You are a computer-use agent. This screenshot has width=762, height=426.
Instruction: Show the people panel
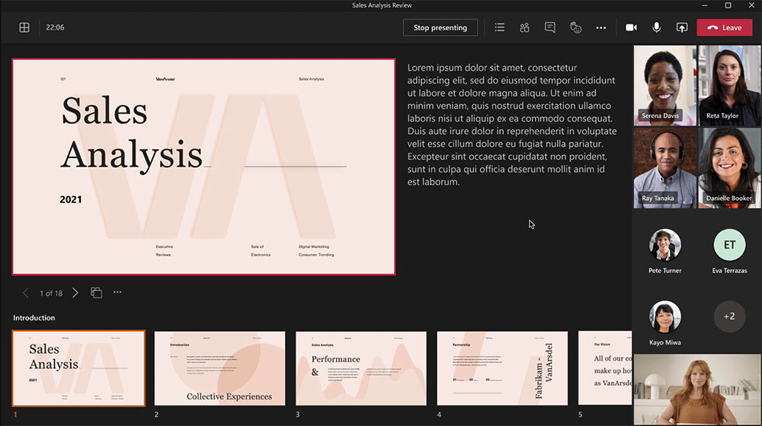525,27
